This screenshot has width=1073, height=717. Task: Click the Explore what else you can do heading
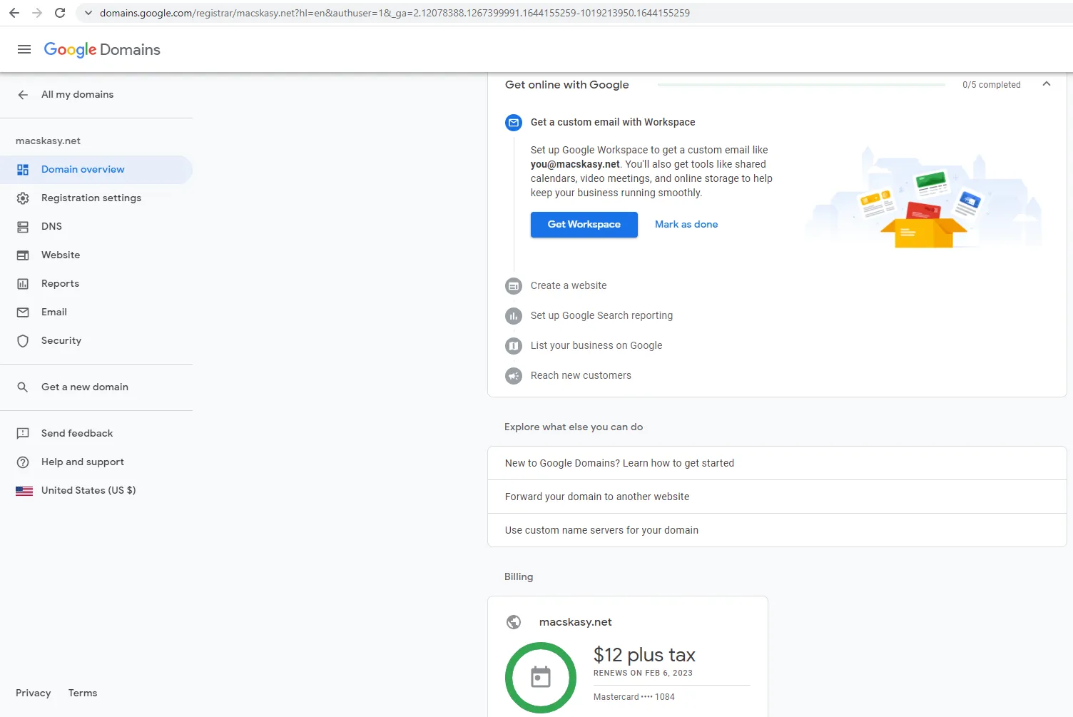(x=574, y=427)
